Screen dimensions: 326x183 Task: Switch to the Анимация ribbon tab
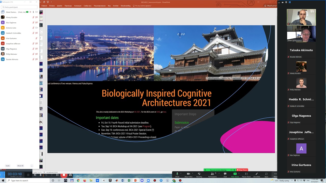coord(78,6)
